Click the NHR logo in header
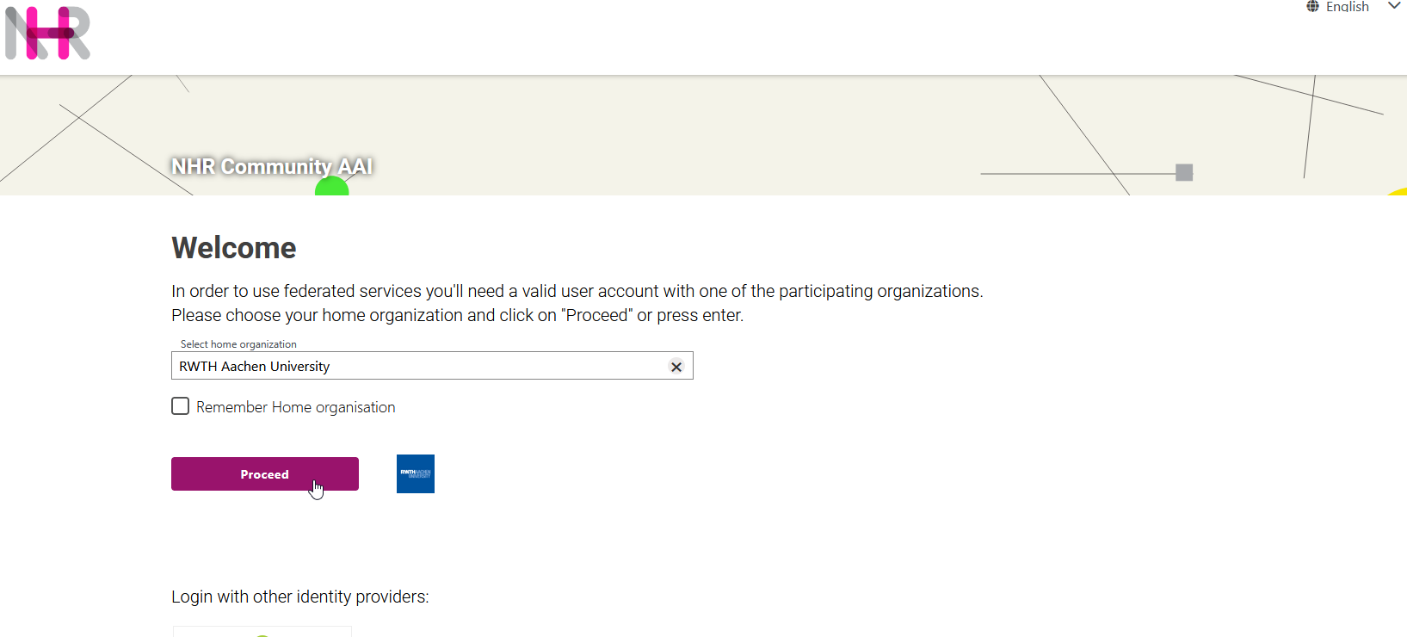Screen dimensions: 1407x637 pos(47,34)
